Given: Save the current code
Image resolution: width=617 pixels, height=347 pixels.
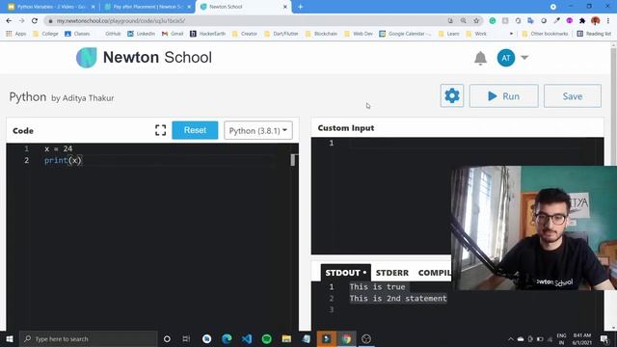Looking at the screenshot, I should tap(572, 95).
